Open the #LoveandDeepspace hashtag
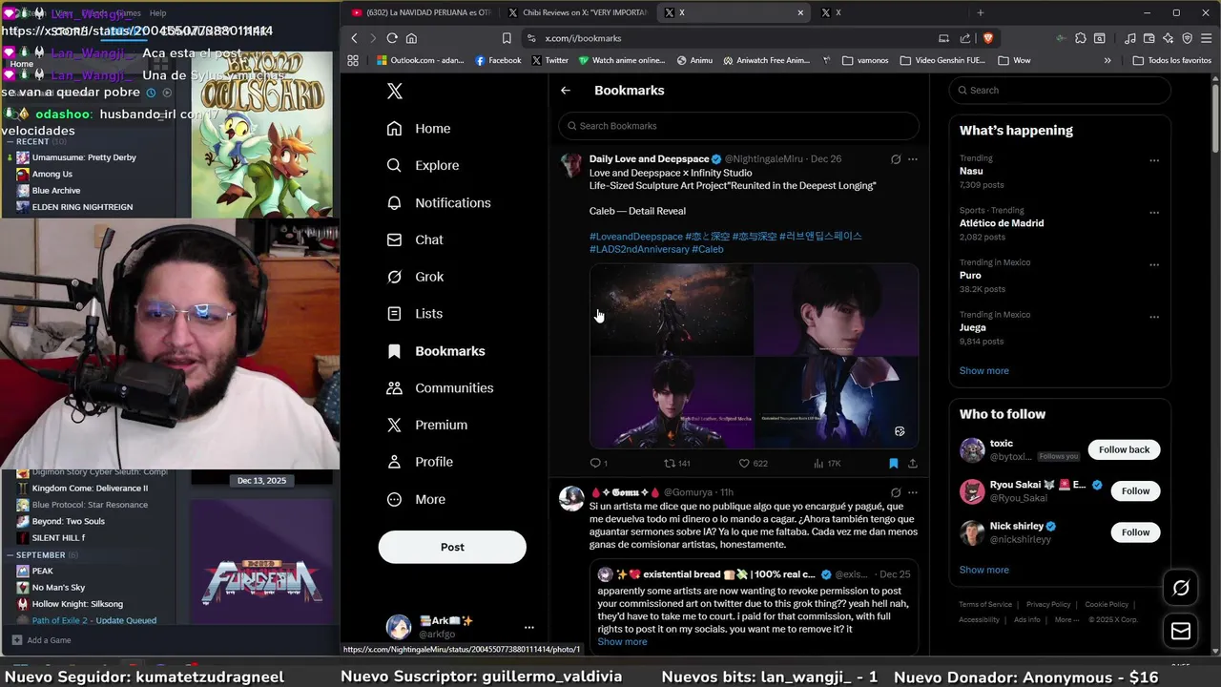The width and height of the screenshot is (1221, 687). pos(636,237)
